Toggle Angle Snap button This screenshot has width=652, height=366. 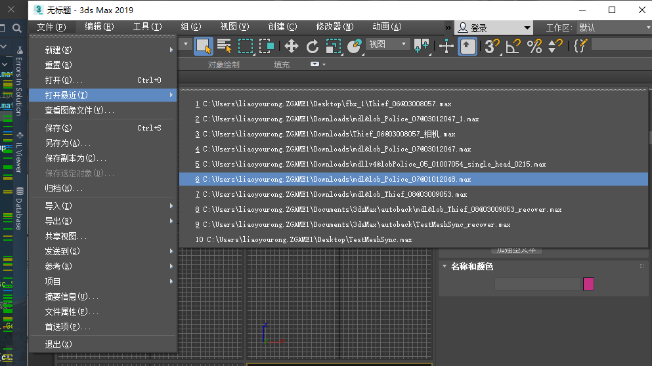(513, 46)
